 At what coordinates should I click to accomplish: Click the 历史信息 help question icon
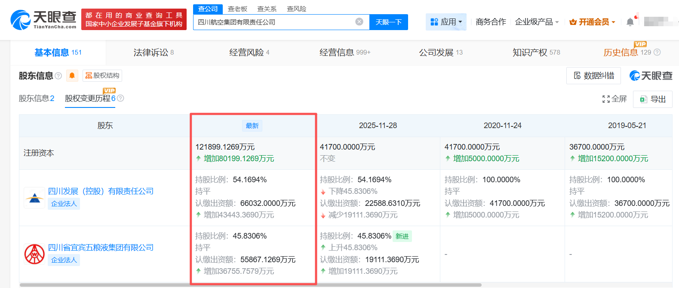tap(657, 52)
